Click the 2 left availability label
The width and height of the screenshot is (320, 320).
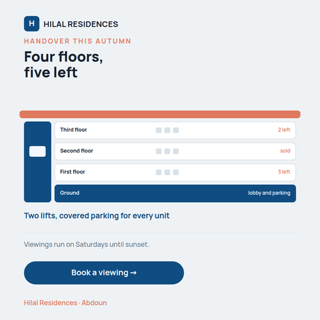pyautogui.click(x=284, y=130)
